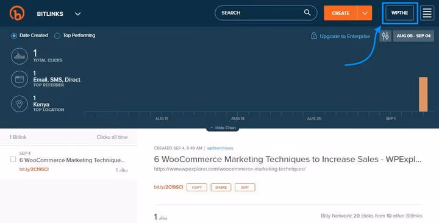The image size is (439, 223).
Task: Click the SHARE button
Action: pyautogui.click(x=221, y=187)
